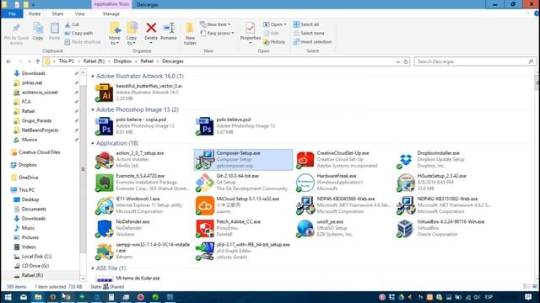
Task: Refresh the current folder view
Action: click(406, 61)
